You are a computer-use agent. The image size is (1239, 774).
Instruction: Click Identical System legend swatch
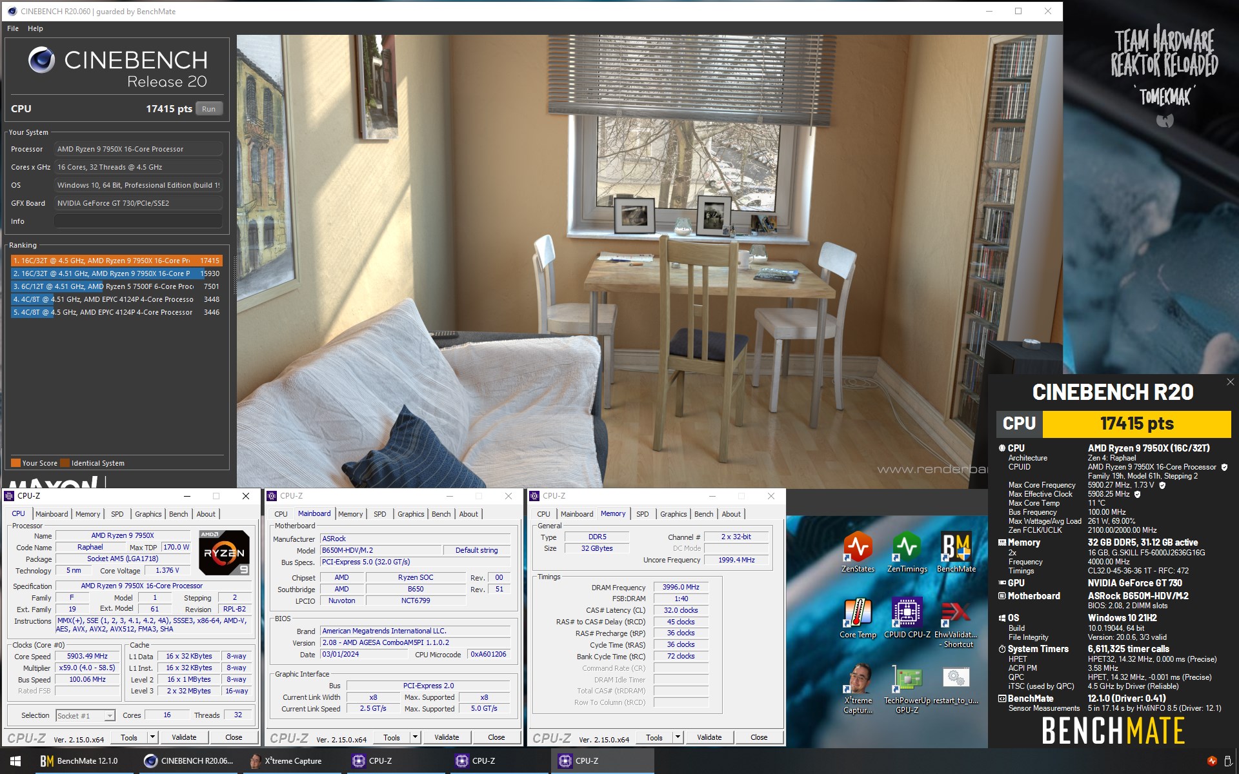[x=65, y=463]
